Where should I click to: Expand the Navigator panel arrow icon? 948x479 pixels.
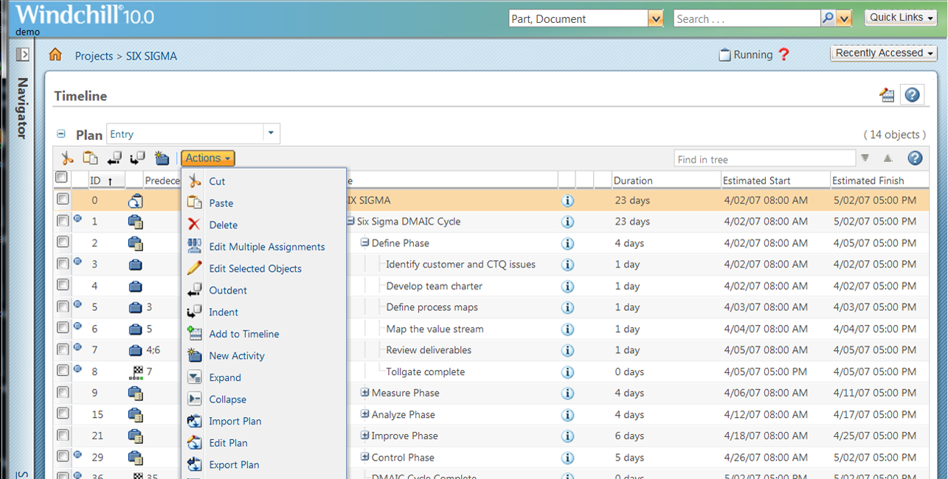[22, 55]
